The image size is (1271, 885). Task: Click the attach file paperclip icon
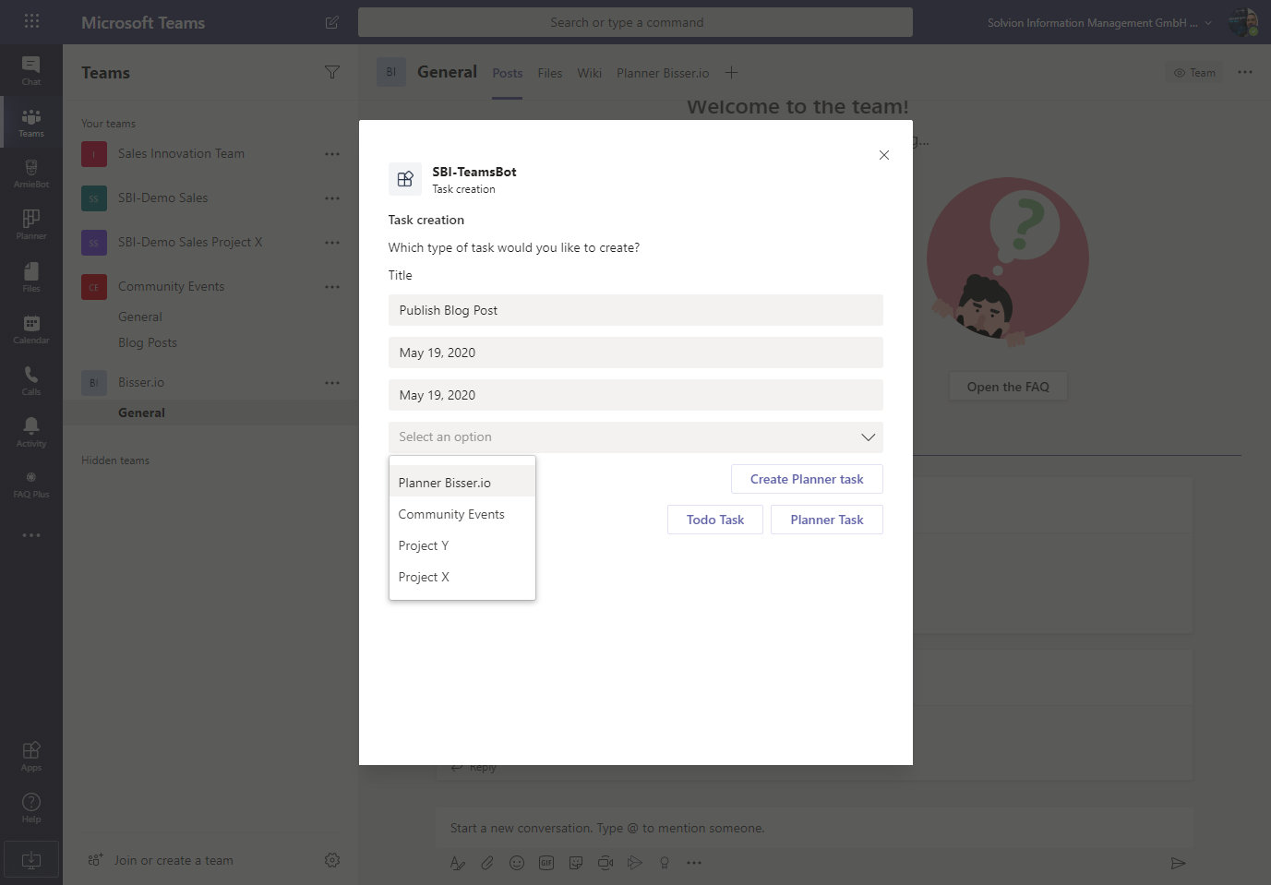coord(487,863)
